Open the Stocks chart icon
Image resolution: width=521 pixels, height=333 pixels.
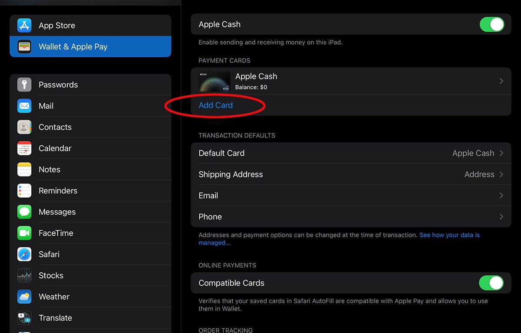24,275
